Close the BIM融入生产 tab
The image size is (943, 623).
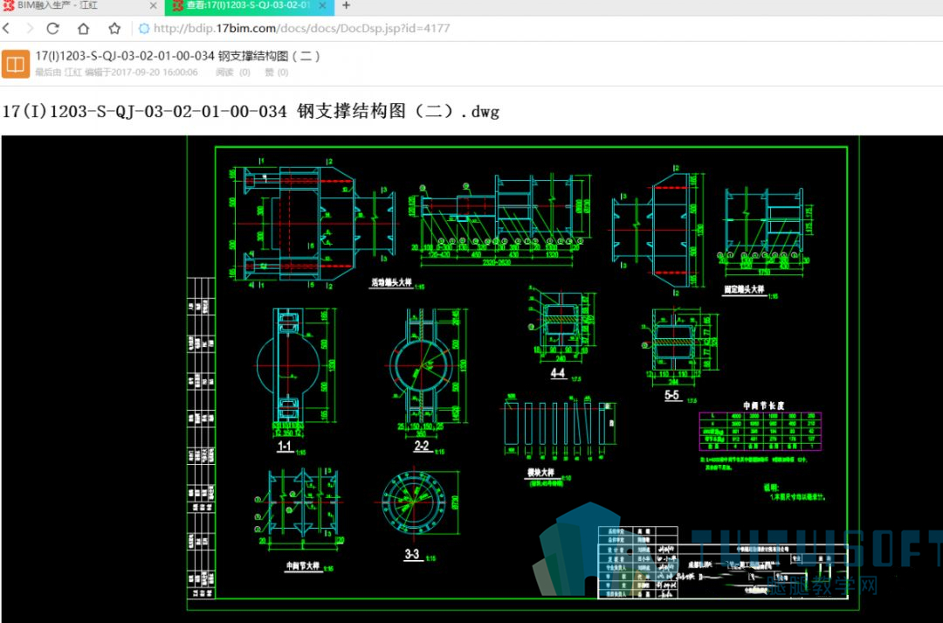tap(153, 5)
